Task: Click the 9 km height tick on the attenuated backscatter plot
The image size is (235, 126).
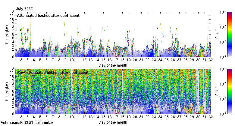Action: click(x=13, y=23)
